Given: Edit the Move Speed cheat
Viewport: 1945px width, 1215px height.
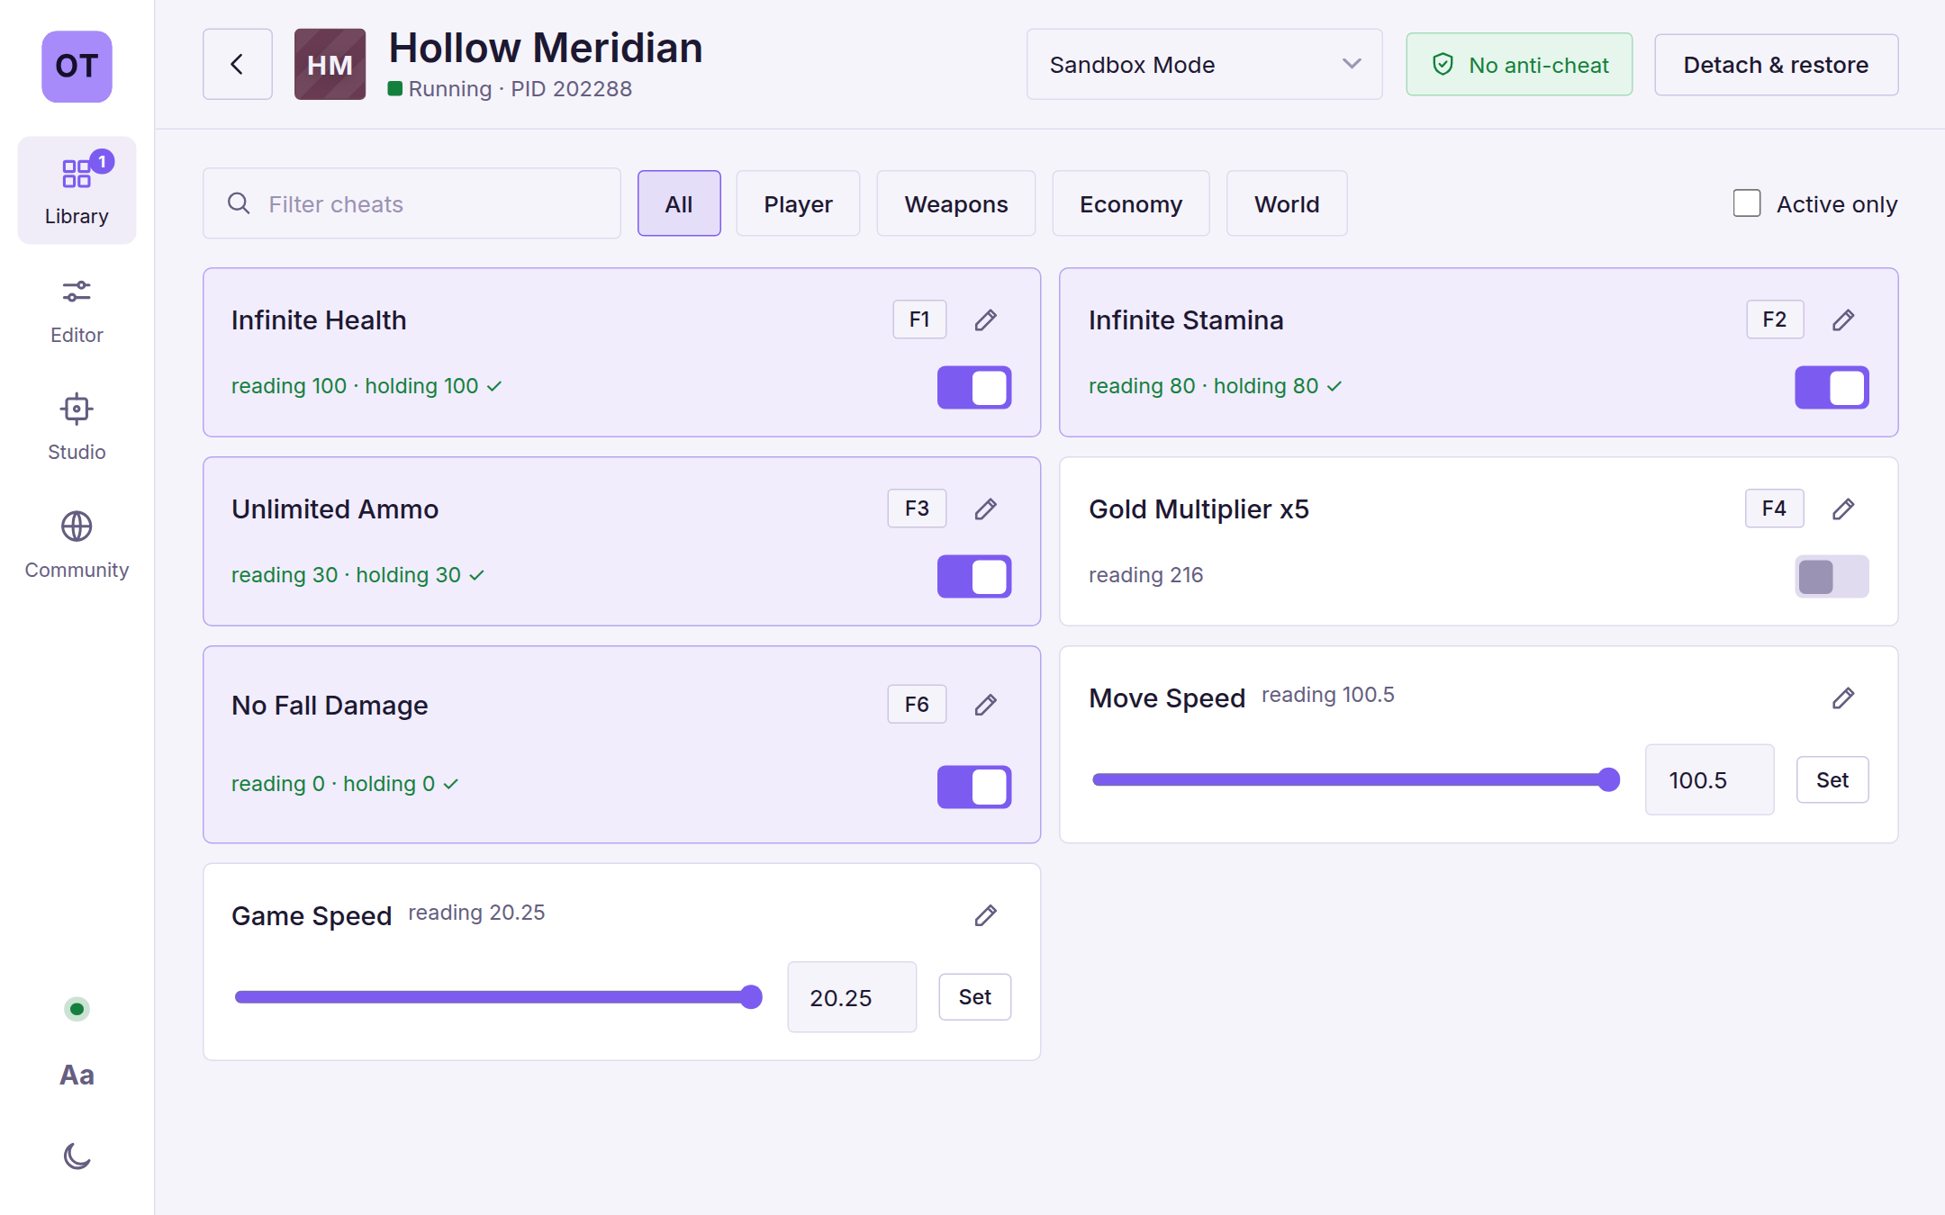Looking at the screenshot, I should [x=1843, y=698].
